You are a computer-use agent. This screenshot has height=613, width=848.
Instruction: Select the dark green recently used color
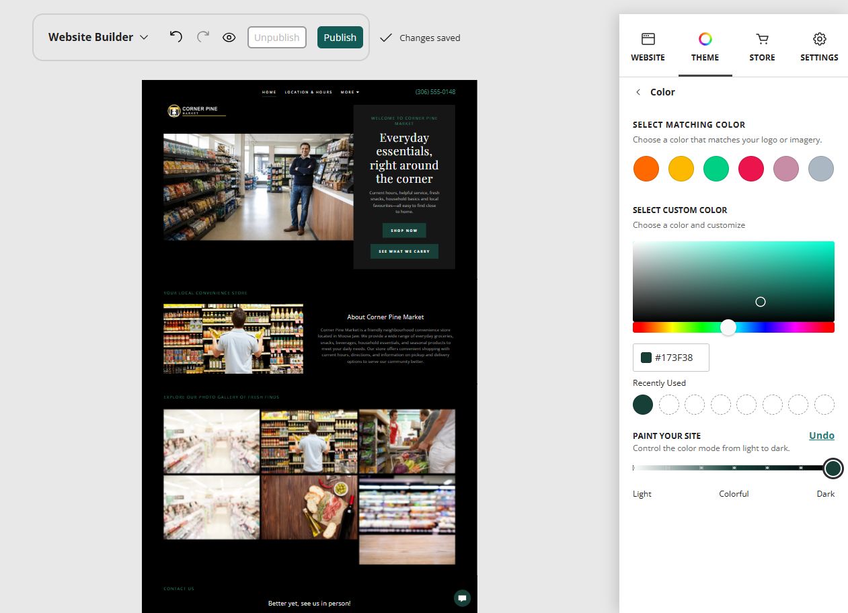tap(643, 405)
